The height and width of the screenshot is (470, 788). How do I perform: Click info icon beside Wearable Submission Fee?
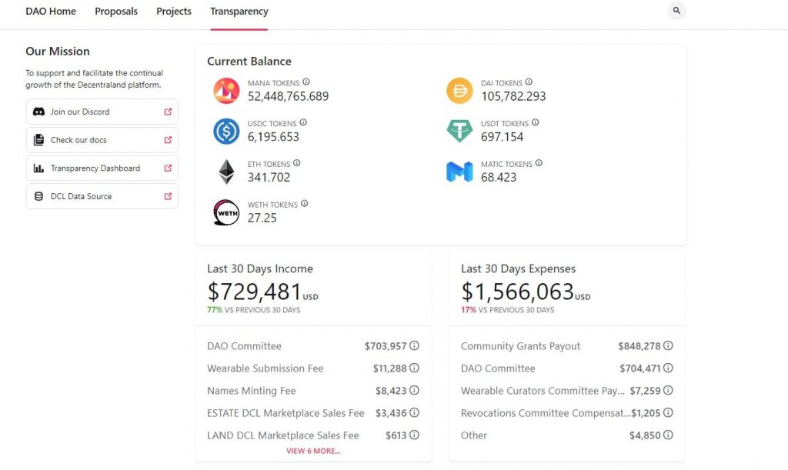click(414, 368)
